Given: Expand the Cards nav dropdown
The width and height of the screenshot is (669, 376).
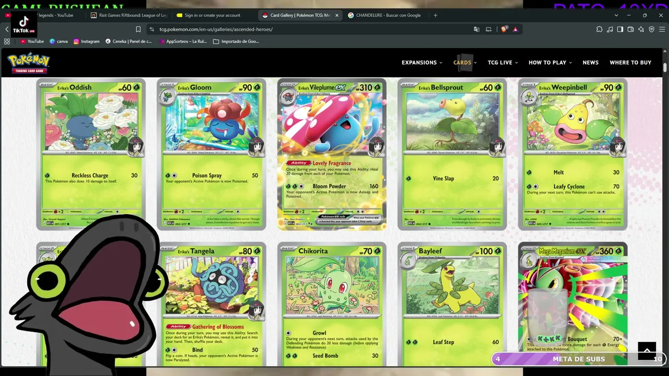Looking at the screenshot, I should point(465,63).
